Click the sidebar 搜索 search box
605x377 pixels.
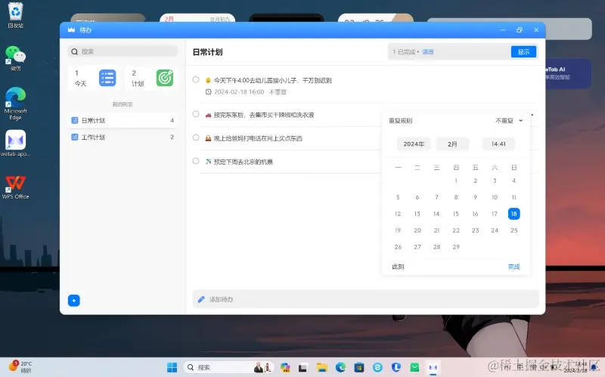[x=123, y=51]
